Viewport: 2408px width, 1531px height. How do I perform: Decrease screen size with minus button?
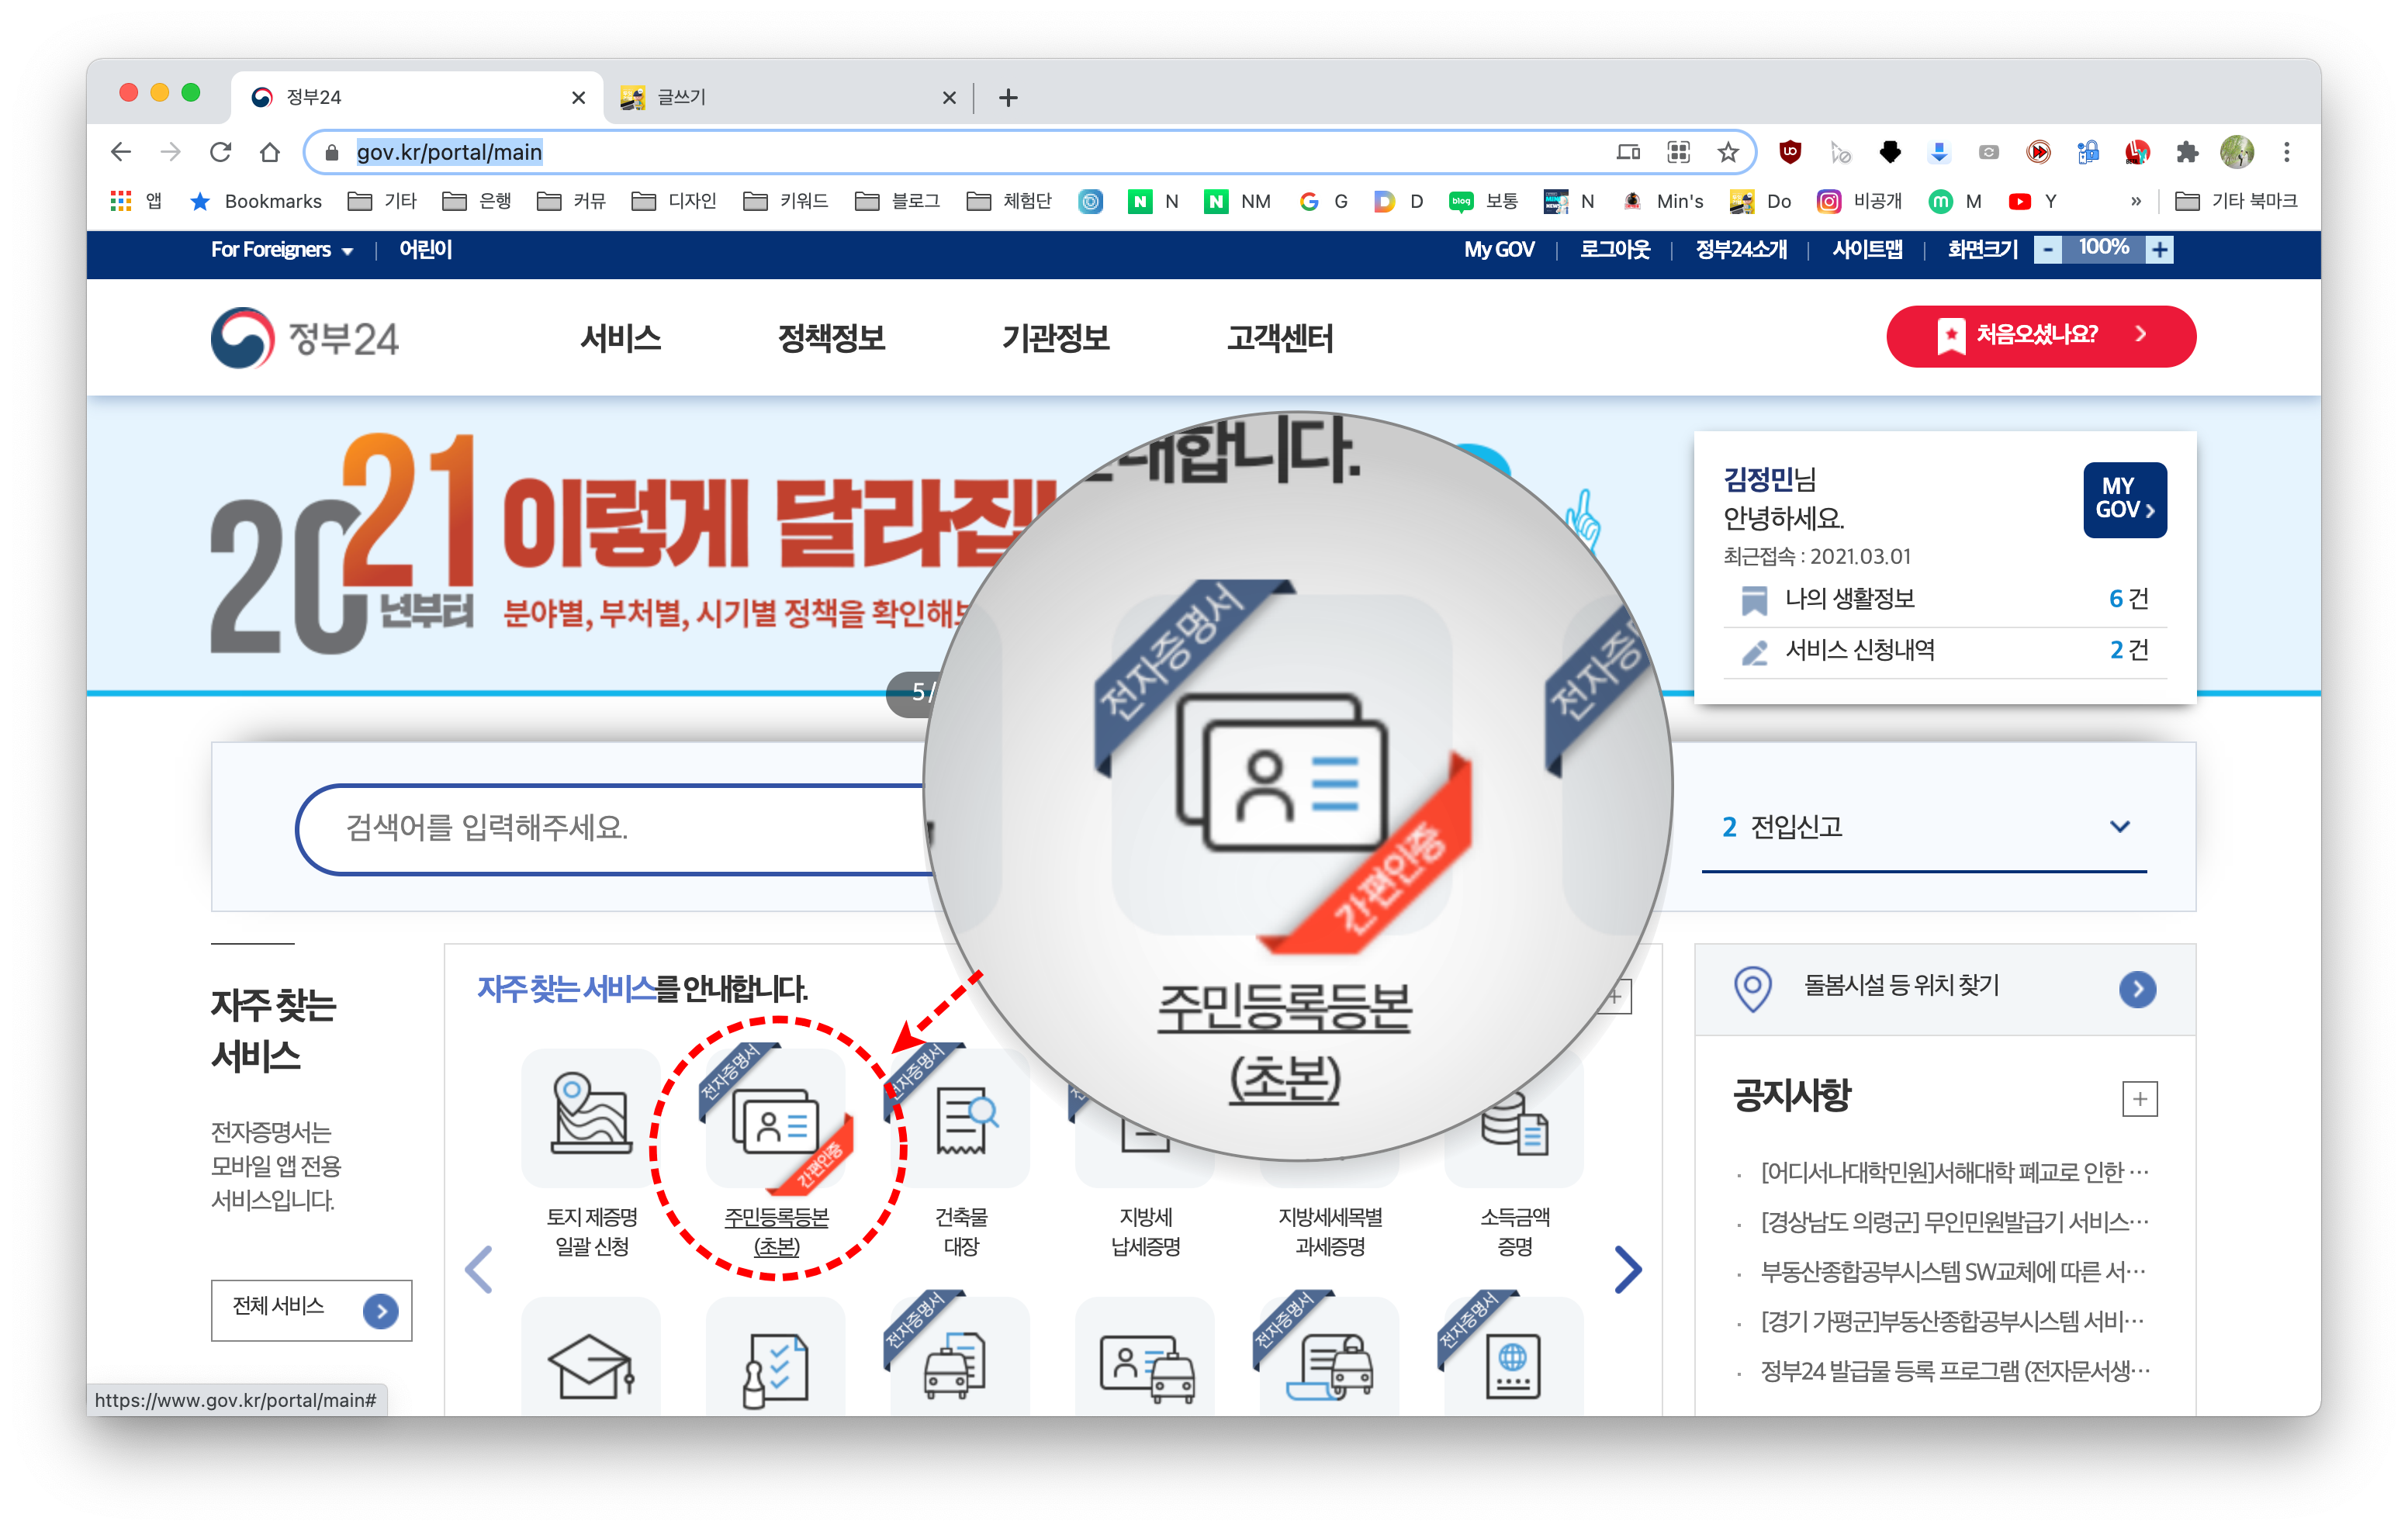coord(2047,249)
